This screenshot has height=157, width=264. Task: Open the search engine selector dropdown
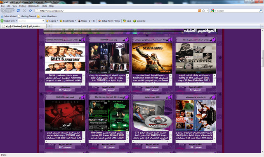pyautogui.click(x=213, y=11)
